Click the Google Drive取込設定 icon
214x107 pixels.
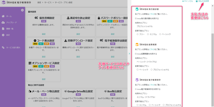(65, 91)
